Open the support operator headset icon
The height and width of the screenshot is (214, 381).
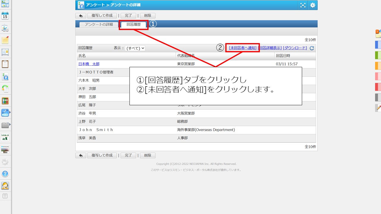(5, 186)
